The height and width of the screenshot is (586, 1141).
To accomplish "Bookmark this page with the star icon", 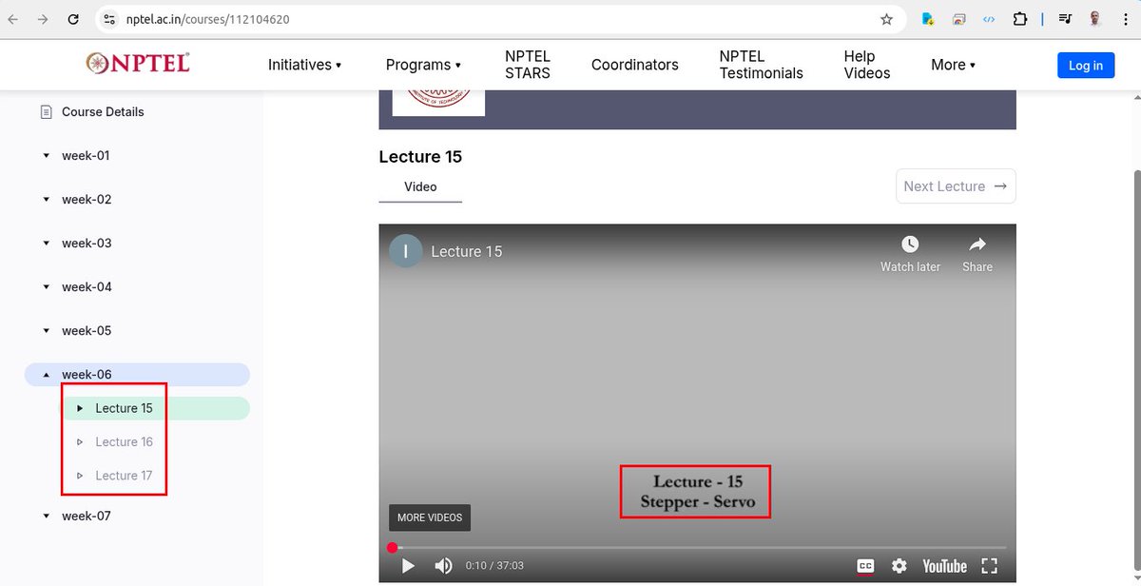I will coord(886,19).
